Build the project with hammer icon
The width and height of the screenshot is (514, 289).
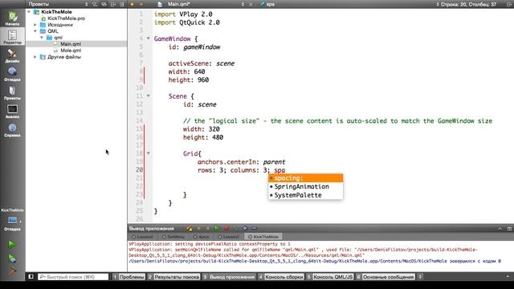(x=12, y=271)
